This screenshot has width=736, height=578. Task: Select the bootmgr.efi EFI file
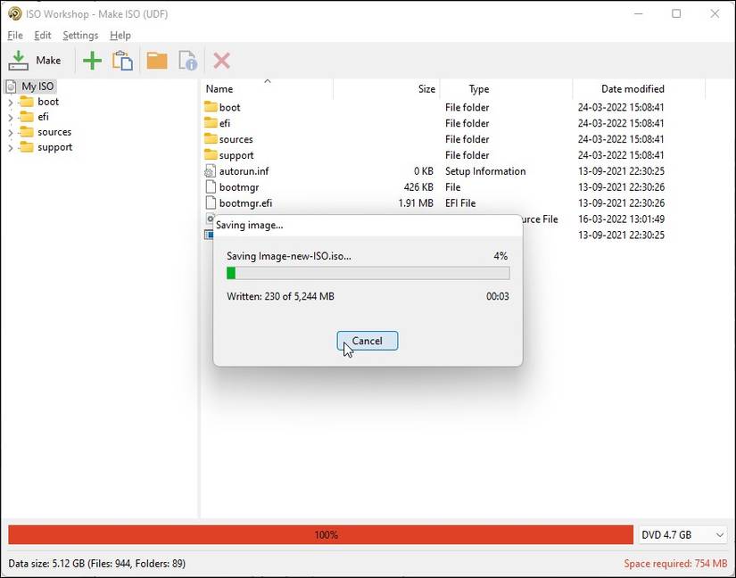click(x=244, y=202)
